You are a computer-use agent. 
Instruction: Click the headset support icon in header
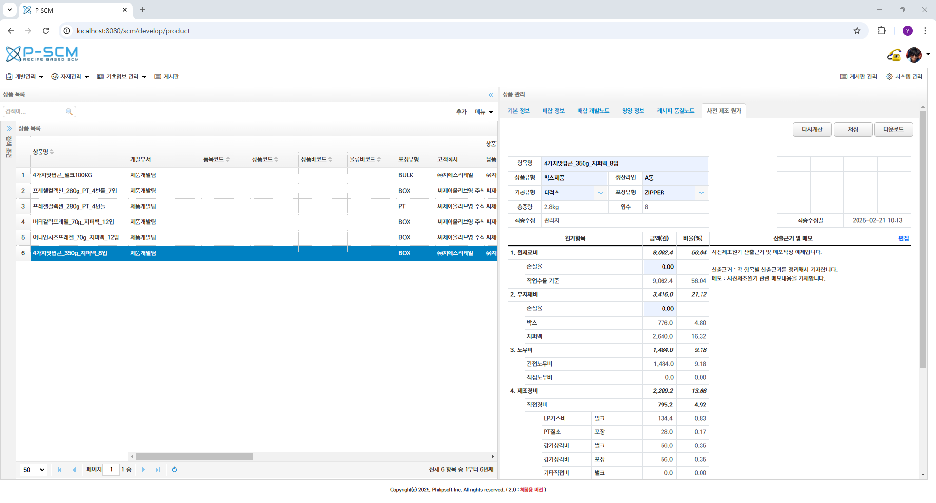coord(894,55)
